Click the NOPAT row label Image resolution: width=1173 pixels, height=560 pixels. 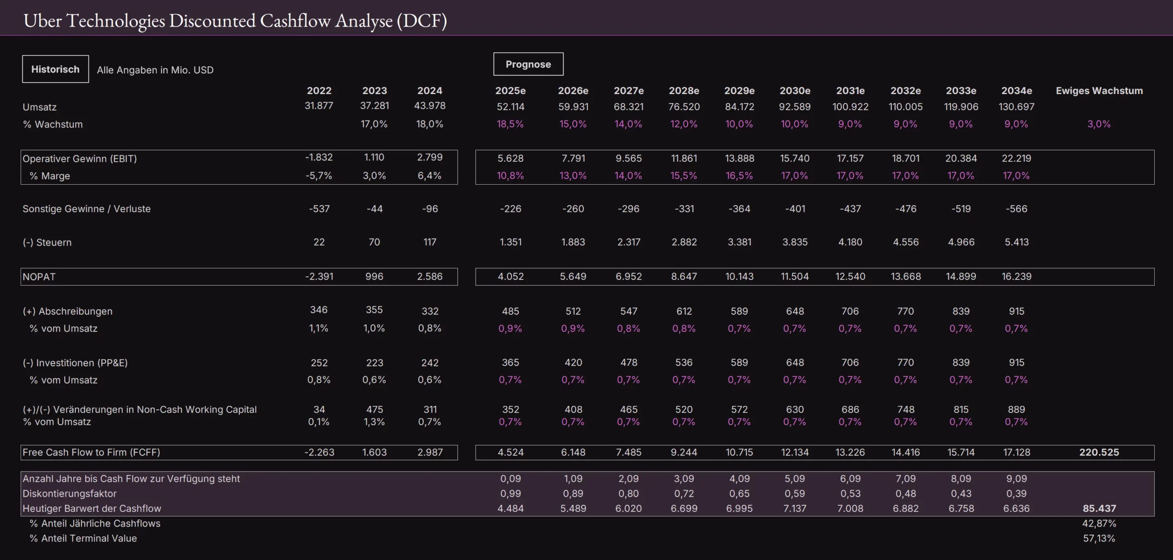[39, 277]
